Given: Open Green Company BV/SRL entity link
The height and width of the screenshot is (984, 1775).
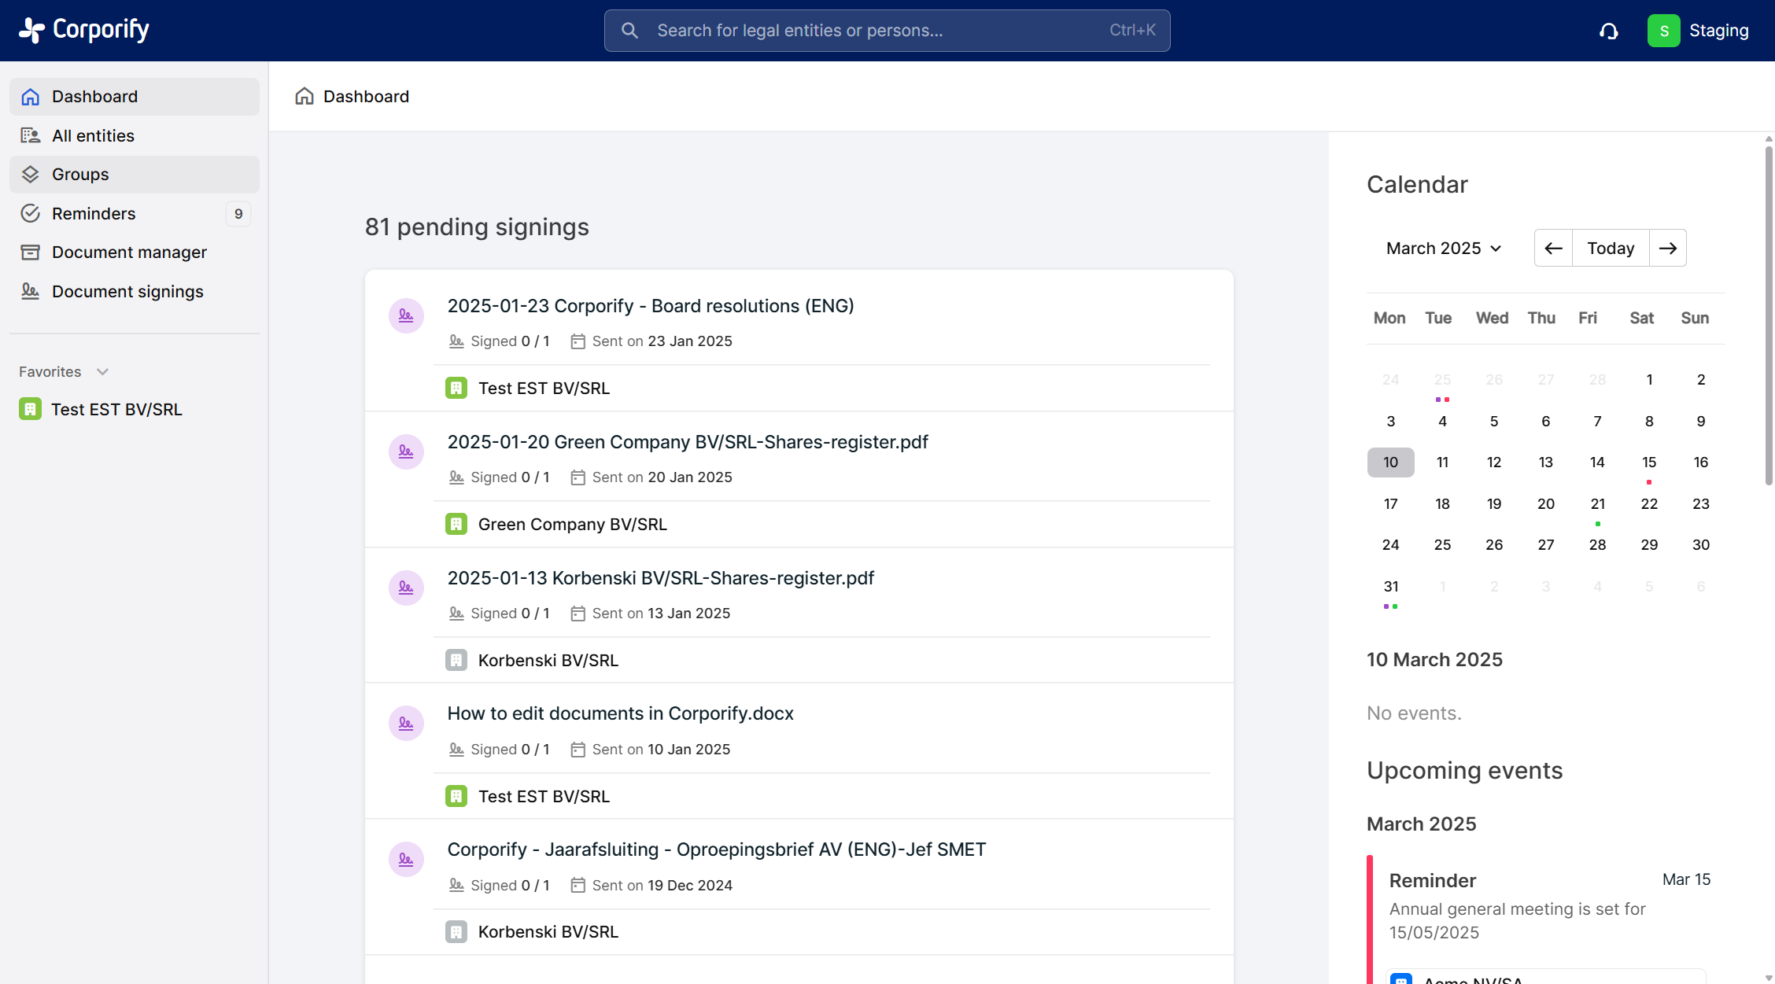Looking at the screenshot, I should [x=572, y=524].
